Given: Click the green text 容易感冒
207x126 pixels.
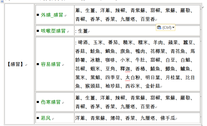Looking at the screenshot, I should click(x=51, y=64).
